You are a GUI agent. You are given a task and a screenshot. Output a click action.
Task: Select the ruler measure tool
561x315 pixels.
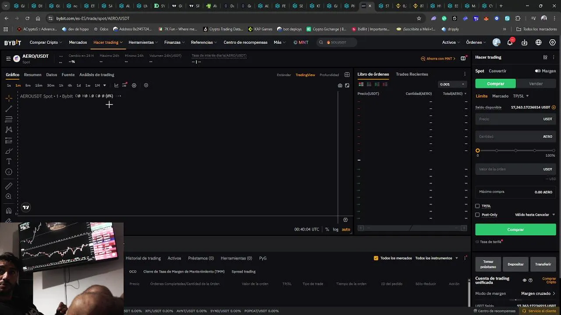9,186
